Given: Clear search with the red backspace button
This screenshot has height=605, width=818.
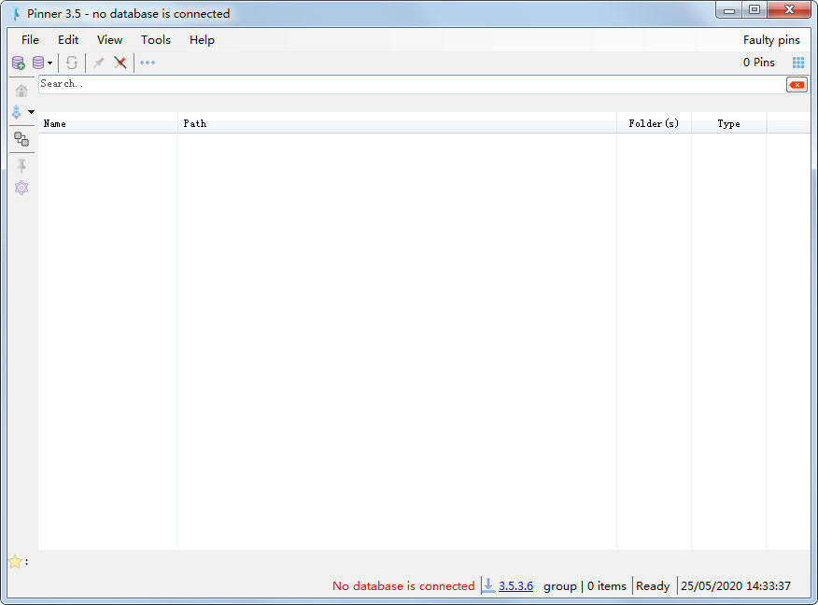Looking at the screenshot, I should pyautogui.click(x=797, y=85).
